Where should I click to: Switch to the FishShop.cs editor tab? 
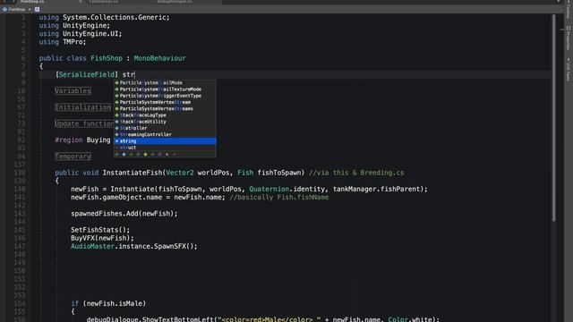coord(32,2)
